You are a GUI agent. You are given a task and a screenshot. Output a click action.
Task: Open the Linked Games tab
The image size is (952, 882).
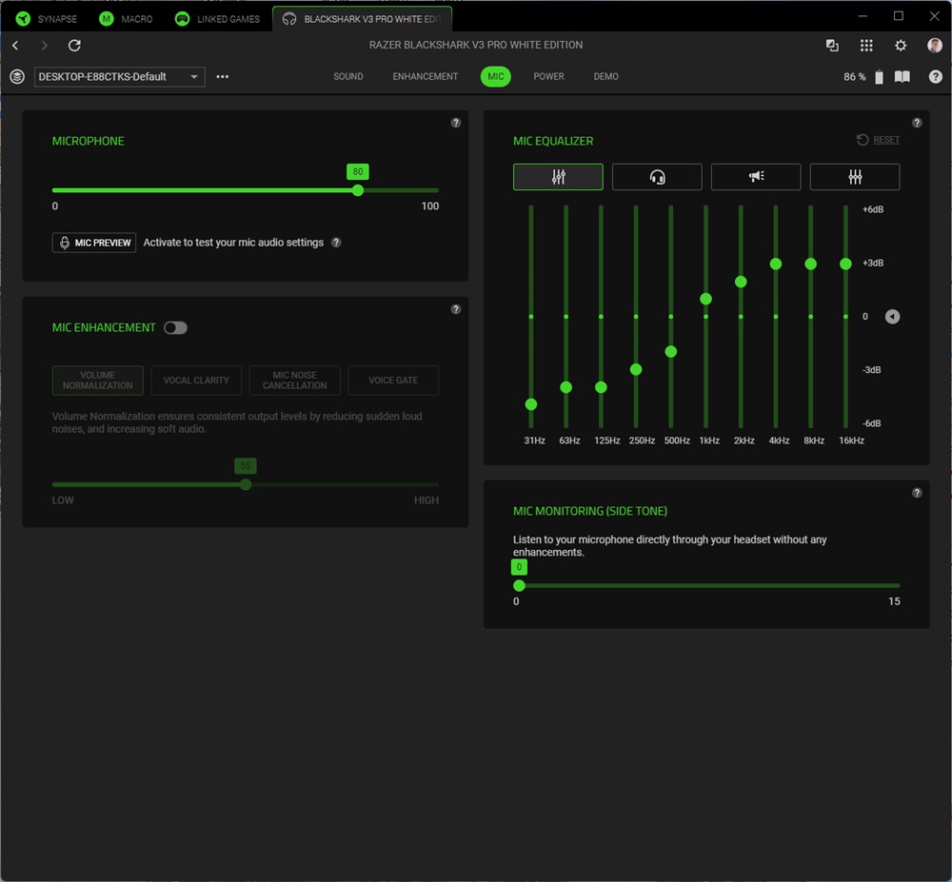(218, 19)
